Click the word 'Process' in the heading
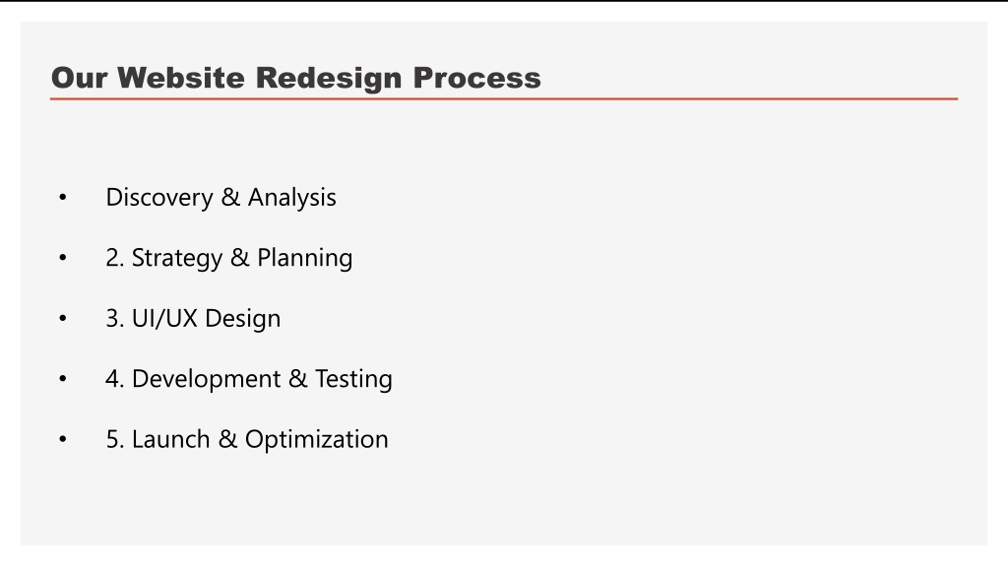Image resolution: width=1008 pixels, height=567 pixels. pyautogui.click(x=477, y=78)
